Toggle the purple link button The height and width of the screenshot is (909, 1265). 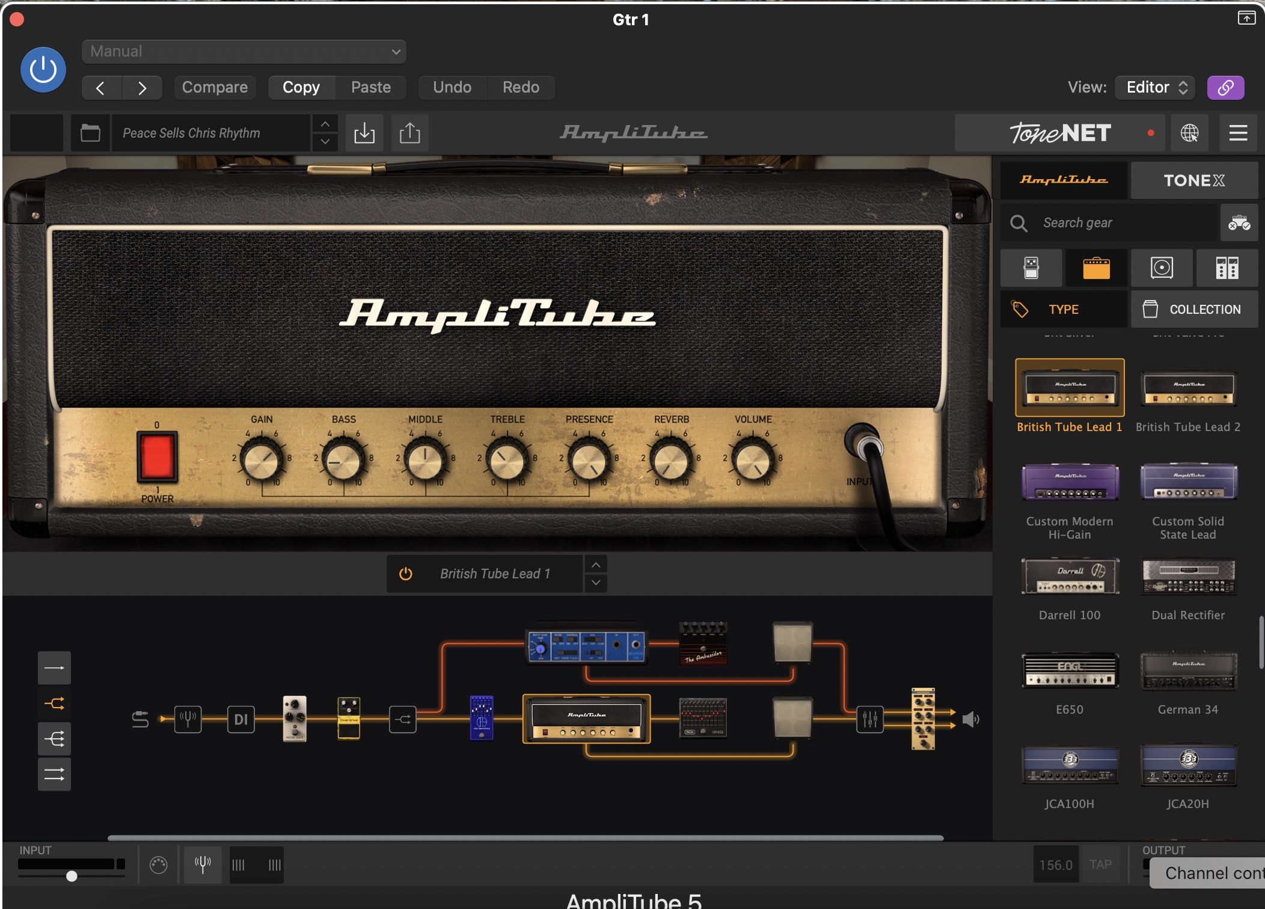(x=1225, y=88)
